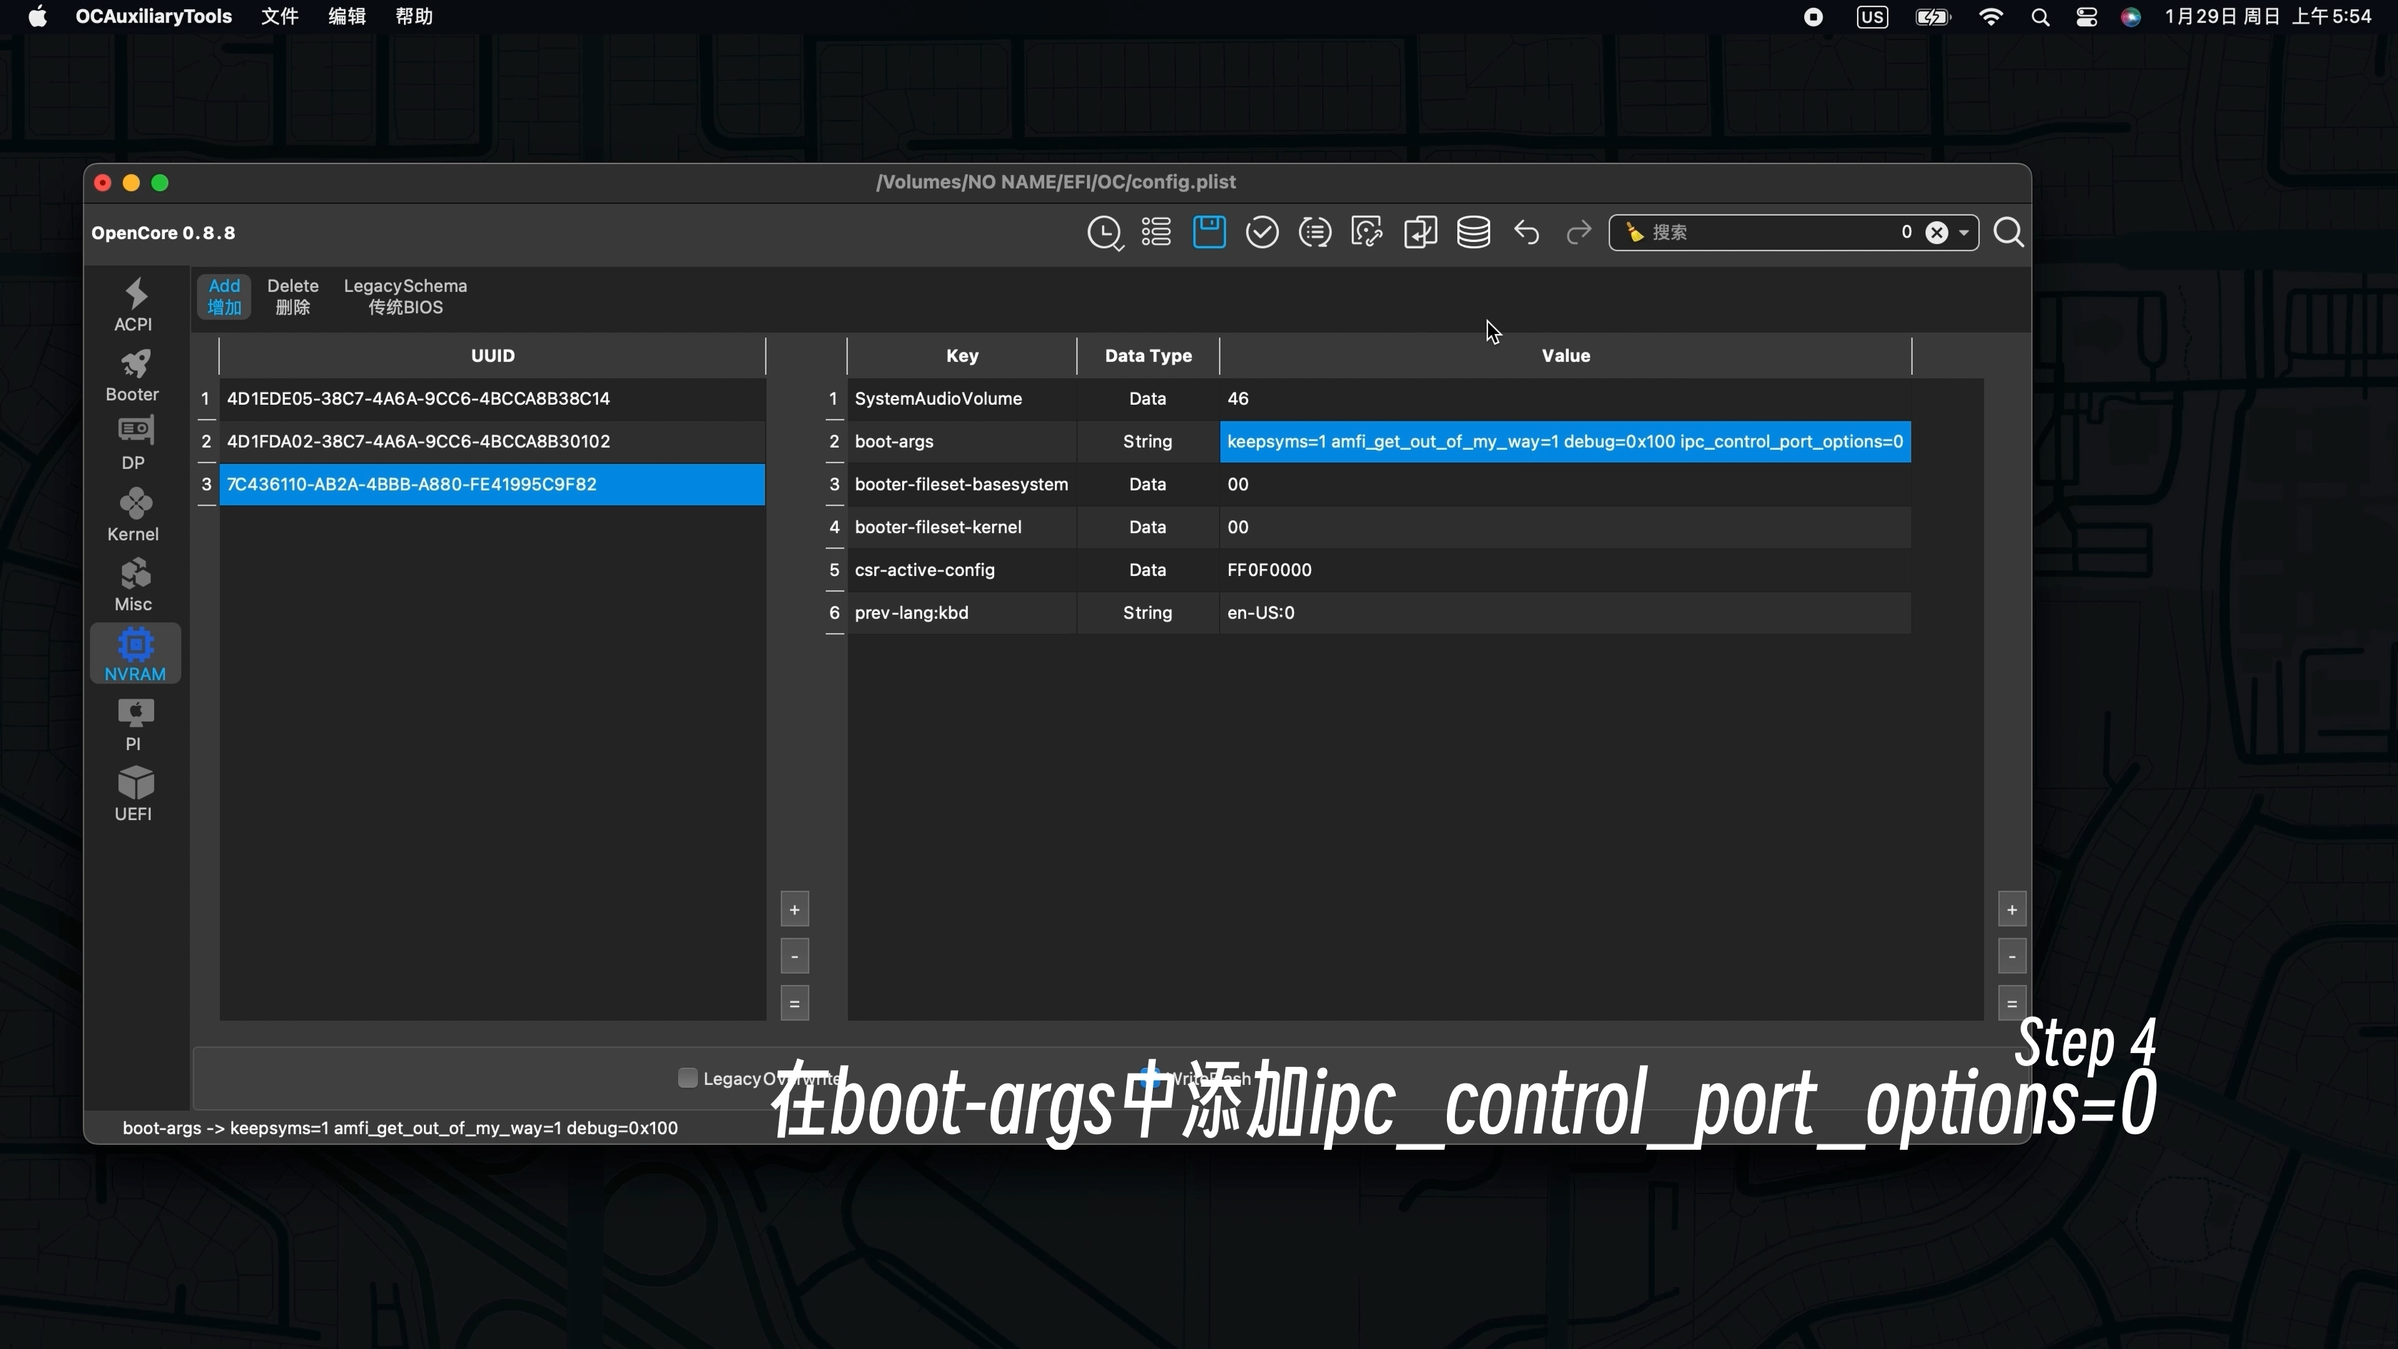Add a key entry with the right plus button
Viewport: 2398px width, 1349px height.
(2011, 909)
